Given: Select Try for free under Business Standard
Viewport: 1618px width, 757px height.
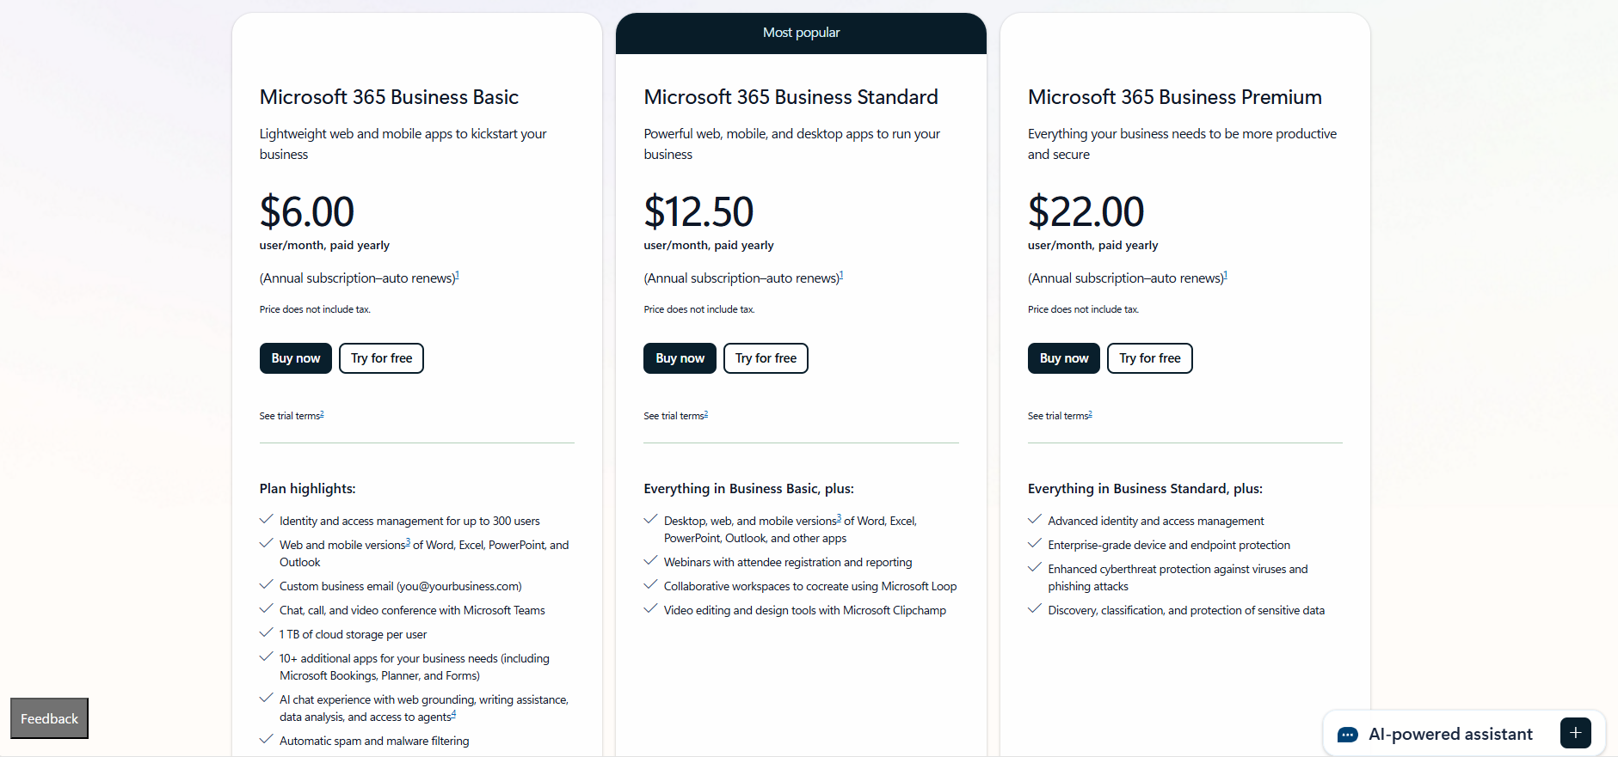Looking at the screenshot, I should (765, 358).
